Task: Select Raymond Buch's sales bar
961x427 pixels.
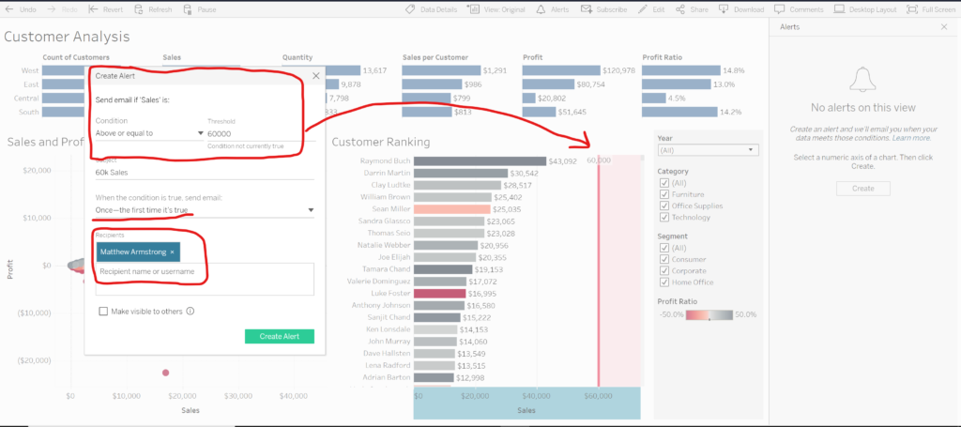Action: coord(480,161)
